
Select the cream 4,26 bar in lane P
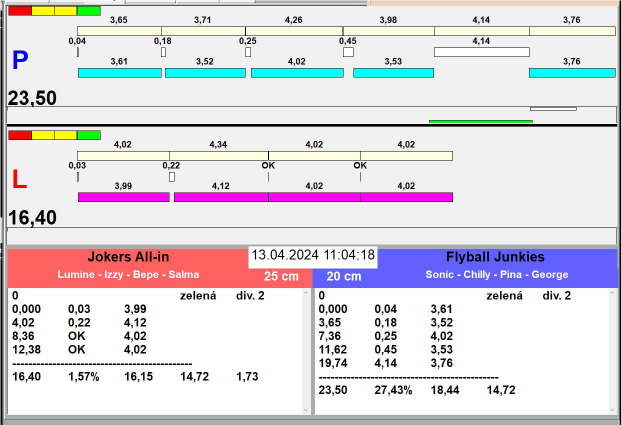click(294, 31)
